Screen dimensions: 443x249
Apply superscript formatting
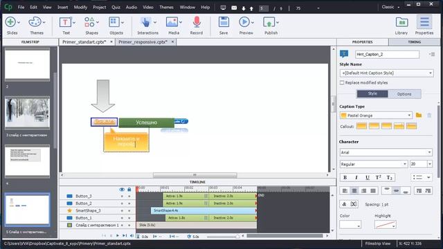click(x=379, y=178)
